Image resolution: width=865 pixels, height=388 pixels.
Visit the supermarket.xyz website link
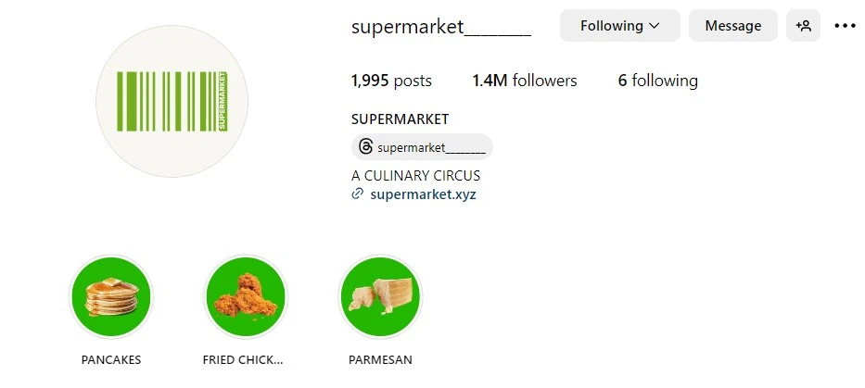click(423, 194)
